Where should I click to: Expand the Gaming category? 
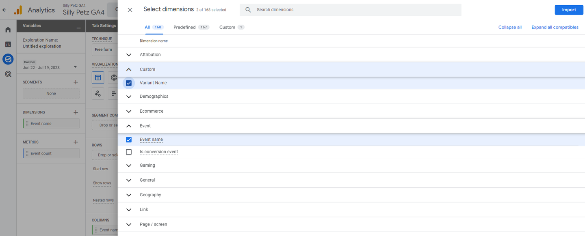click(129, 165)
